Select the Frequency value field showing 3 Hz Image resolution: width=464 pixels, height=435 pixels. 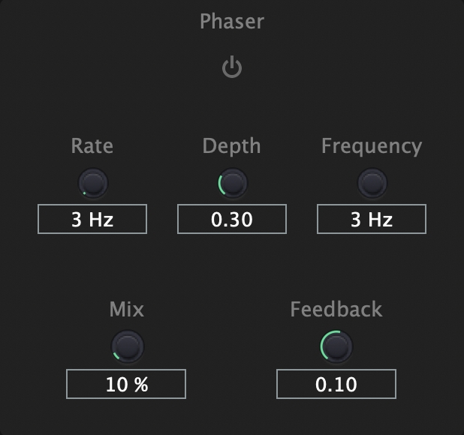point(372,220)
